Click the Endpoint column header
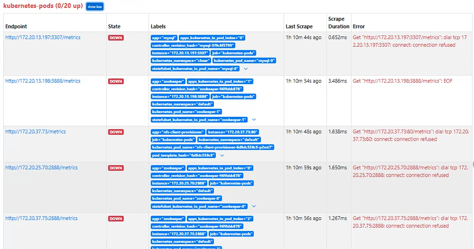The width and height of the screenshot is (474, 249). pyautogui.click(x=16, y=27)
